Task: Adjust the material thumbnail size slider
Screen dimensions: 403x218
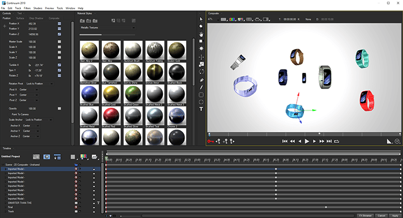Action: click(107, 35)
